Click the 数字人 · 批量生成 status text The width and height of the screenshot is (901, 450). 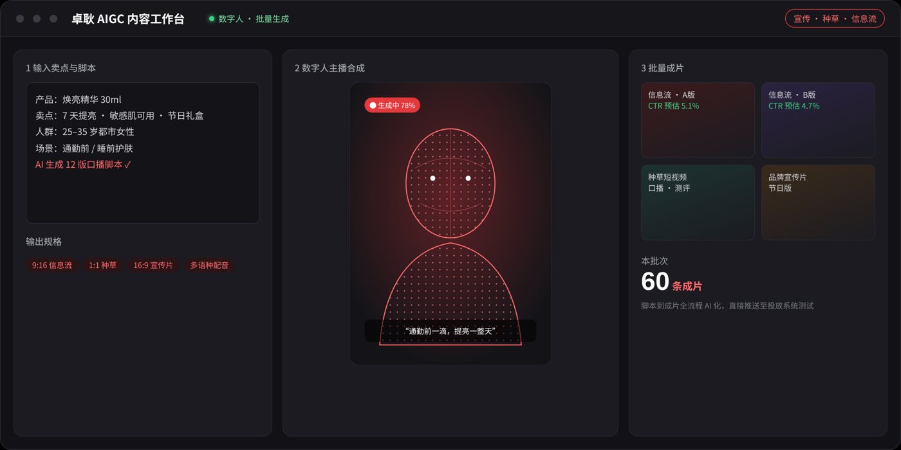(254, 19)
